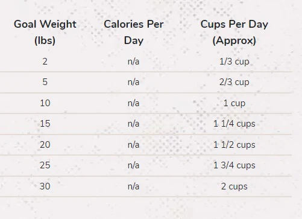
Task: Select the goal weight 5 cell
Action: tap(45, 82)
